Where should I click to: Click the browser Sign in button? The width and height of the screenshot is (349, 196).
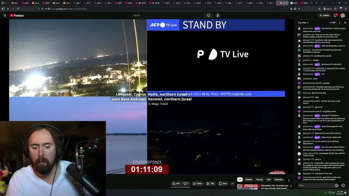tap(327, 9)
